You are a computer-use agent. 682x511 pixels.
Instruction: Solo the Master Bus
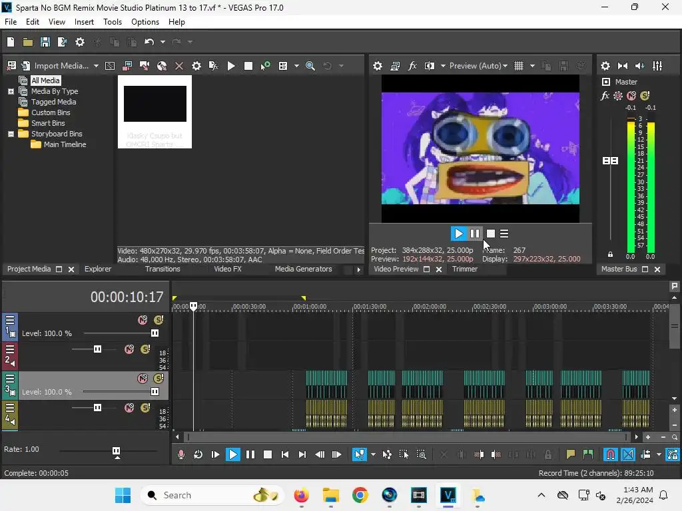(645, 96)
